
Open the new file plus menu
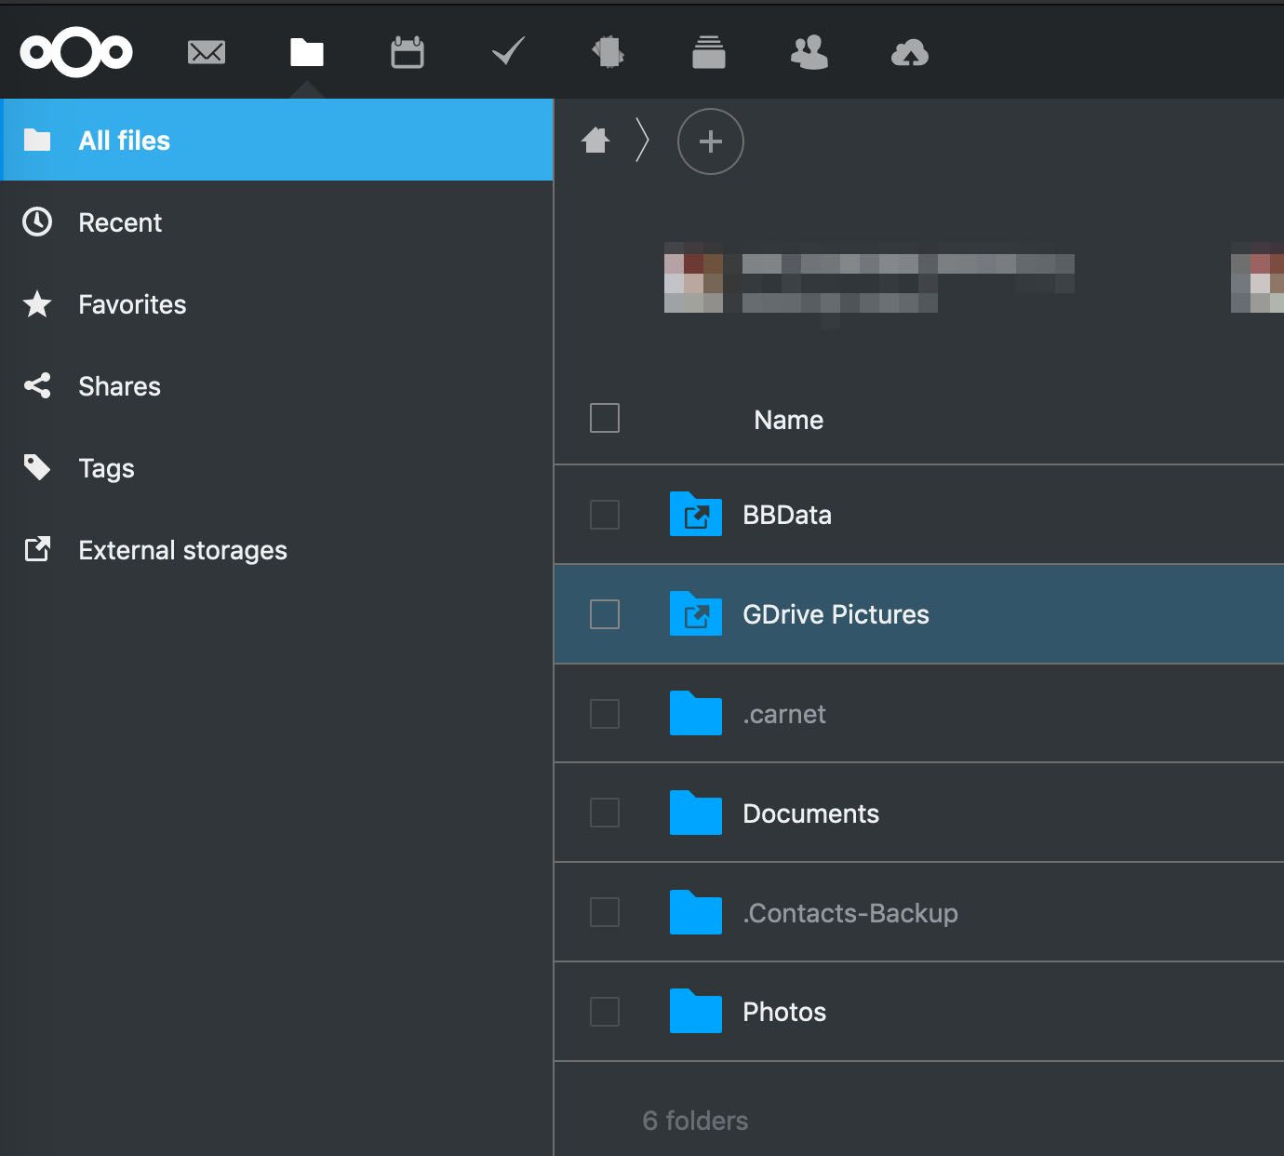pyautogui.click(x=710, y=141)
